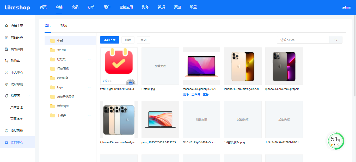
Task: Open more options for 等级图标 folder
Action: pyautogui.click(x=89, y=106)
